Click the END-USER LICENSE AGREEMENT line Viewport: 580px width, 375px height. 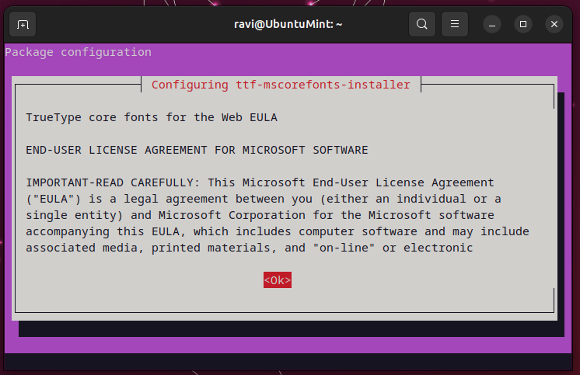pyautogui.click(x=197, y=150)
